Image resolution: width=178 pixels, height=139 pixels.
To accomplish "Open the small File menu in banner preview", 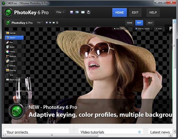I will pos(40,23).
